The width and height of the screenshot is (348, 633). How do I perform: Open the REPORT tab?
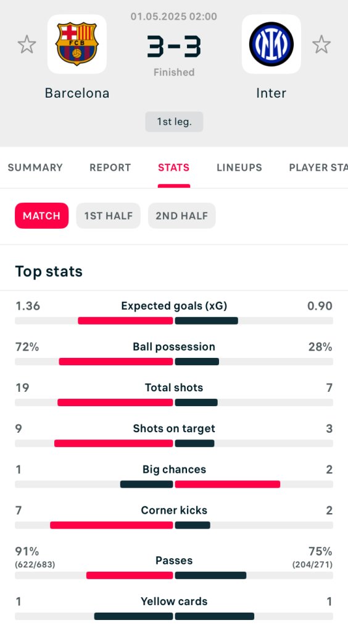pyautogui.click(x=110, y=168)
